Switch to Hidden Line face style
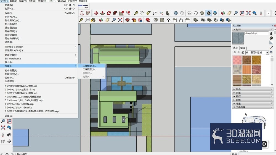 click(x=196, y=13)
